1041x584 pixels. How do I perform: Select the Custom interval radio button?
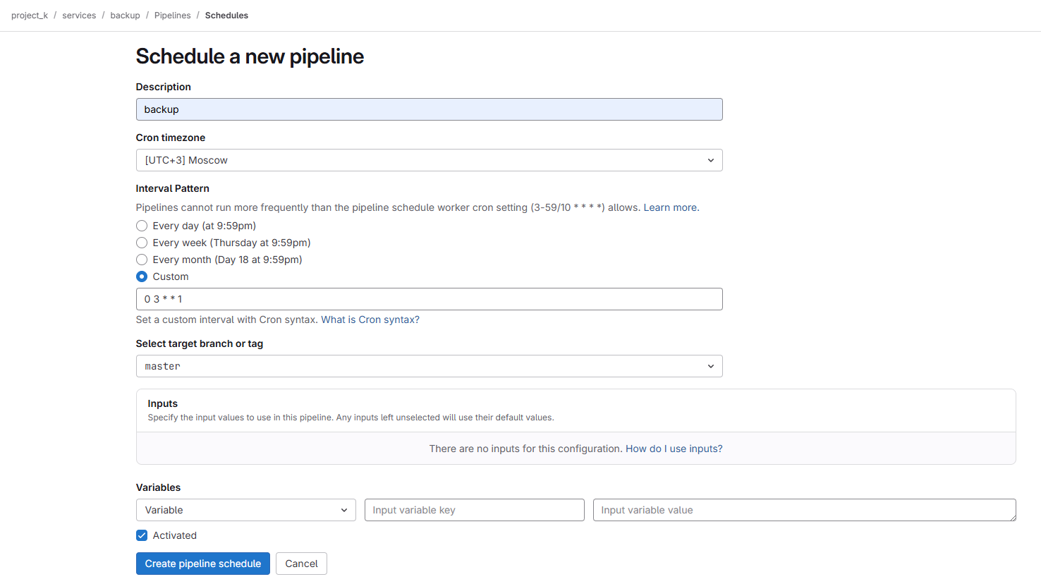pos(142,276)
